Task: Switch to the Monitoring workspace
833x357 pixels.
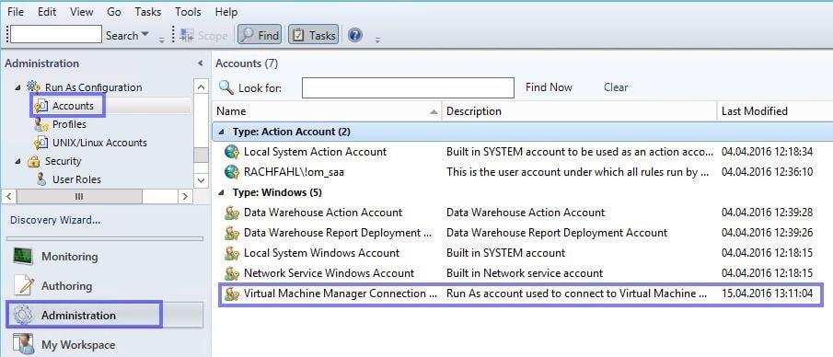Action: (70, 257)
